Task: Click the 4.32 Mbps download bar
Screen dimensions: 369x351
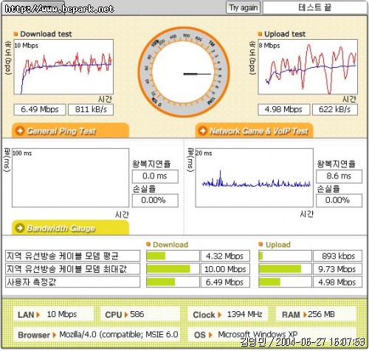Action: [x=173, y=256]
